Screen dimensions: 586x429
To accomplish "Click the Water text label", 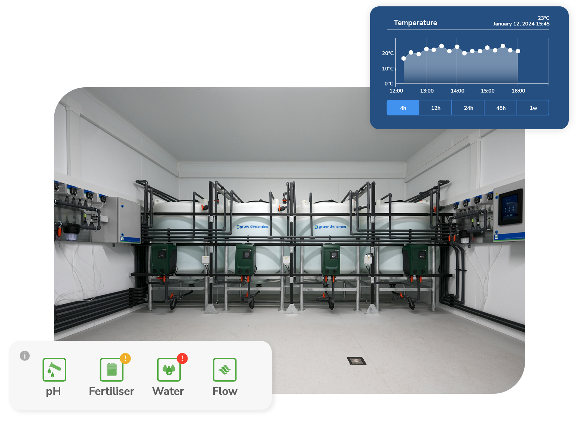I will click(x=168, y=391).
